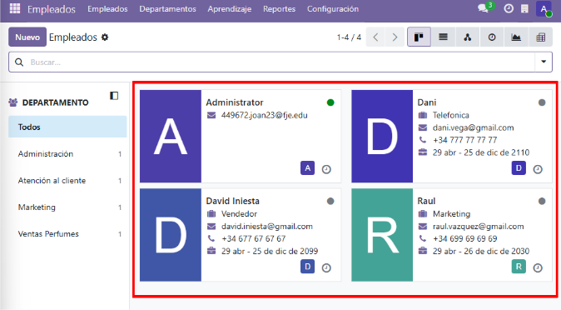The width and height of the screenshot is (561, 310).
Task: Click the 1-4 / 4 pager counter
Action: click(349, 37)
